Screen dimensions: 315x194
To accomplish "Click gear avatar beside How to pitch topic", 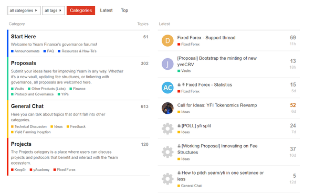I will pos(167,179).
